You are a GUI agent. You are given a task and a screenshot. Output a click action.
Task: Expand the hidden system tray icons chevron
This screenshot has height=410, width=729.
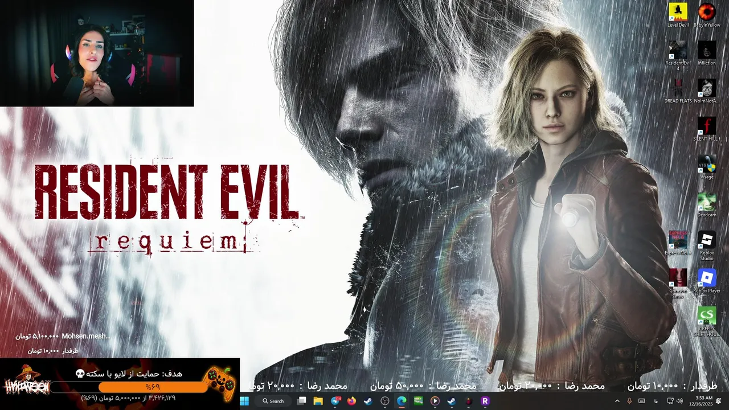click(x=617, y=401)
